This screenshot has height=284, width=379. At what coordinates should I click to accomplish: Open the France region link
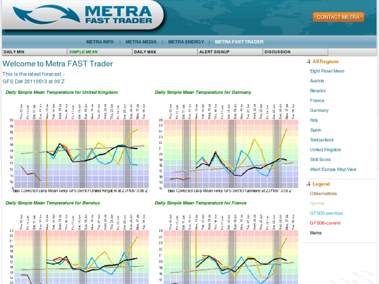[x=317, y=101]
